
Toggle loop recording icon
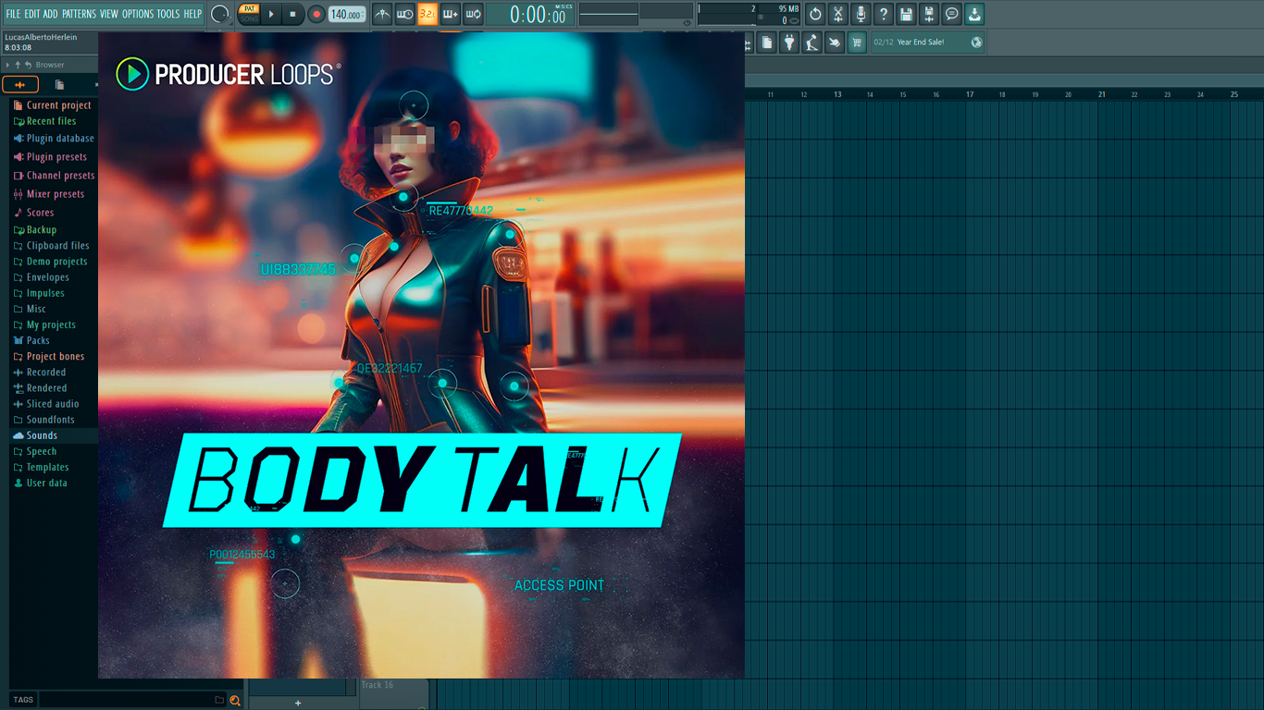473,14
